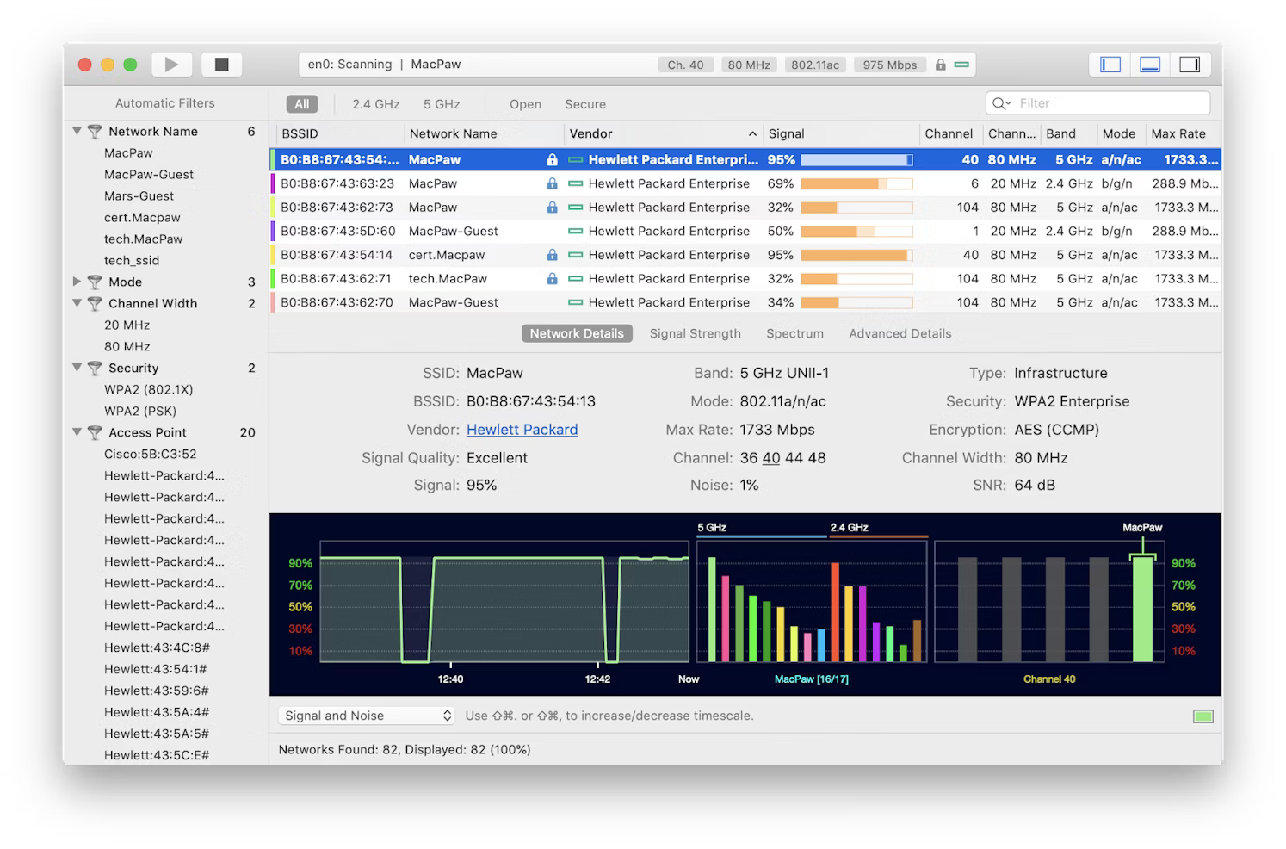Select 20 MHz channel width filter
This screenshot has height=849, width=1286.
pyautogui.click(x=127, y=325)
